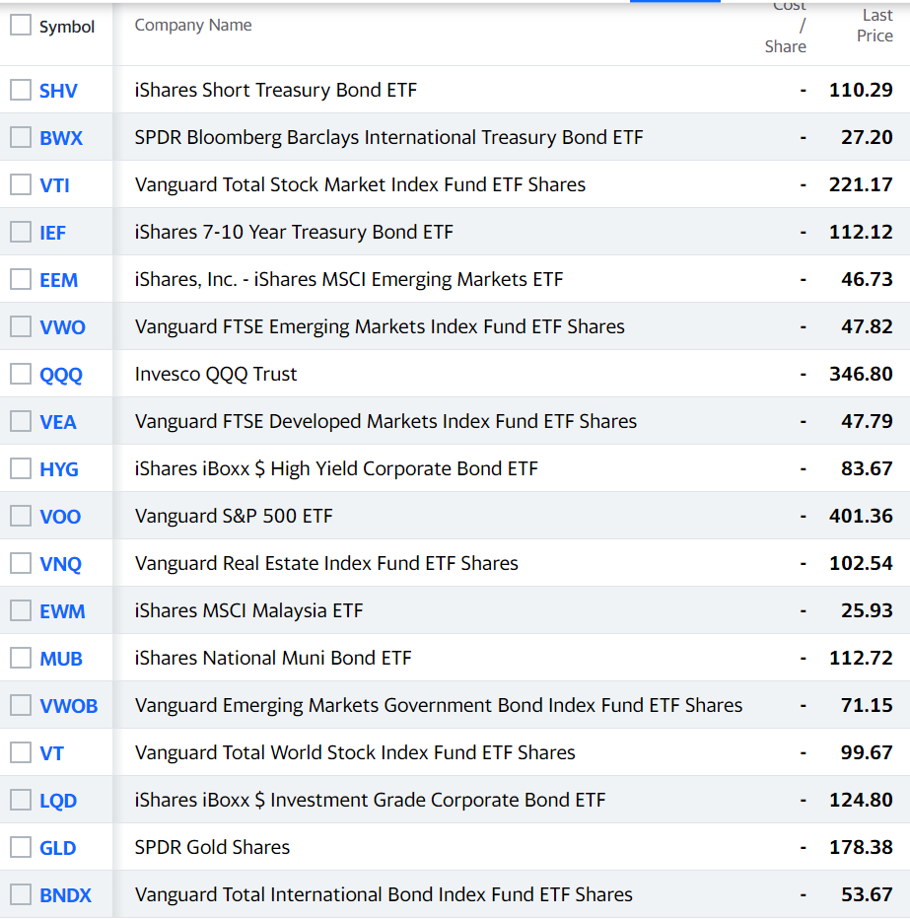
Task: Open the VOO ticker link
Action: coord(60,518)
